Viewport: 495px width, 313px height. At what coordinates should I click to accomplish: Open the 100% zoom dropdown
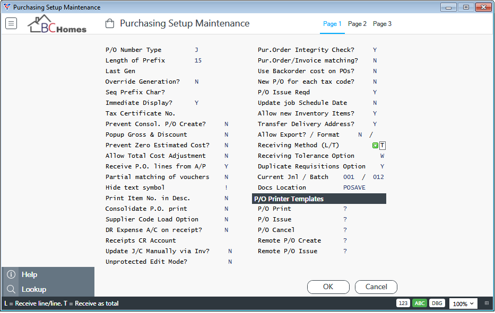463,303
